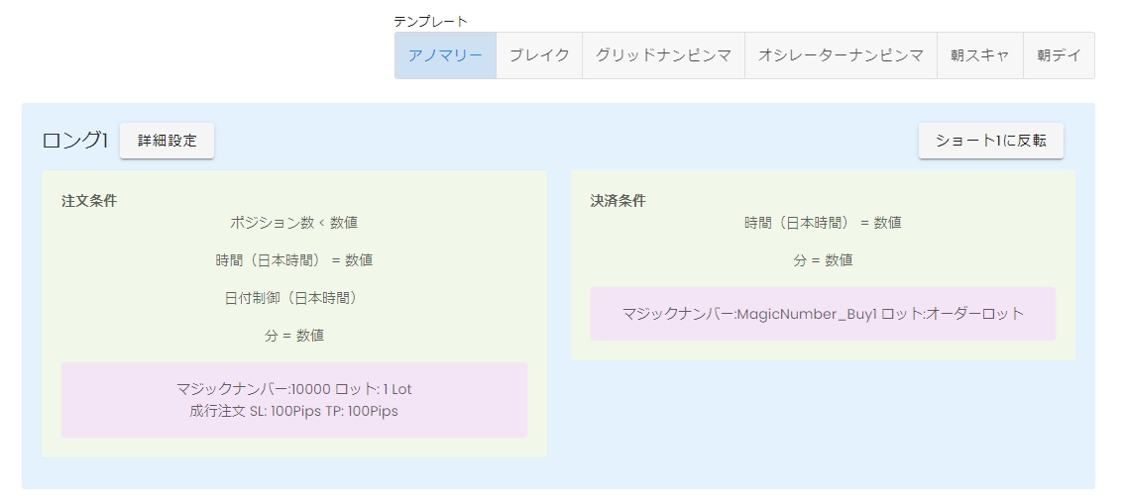The width and height of the screenshot is (1124, 498).
Task: Select the アノマリー template tab
Action: coord(445,55)
